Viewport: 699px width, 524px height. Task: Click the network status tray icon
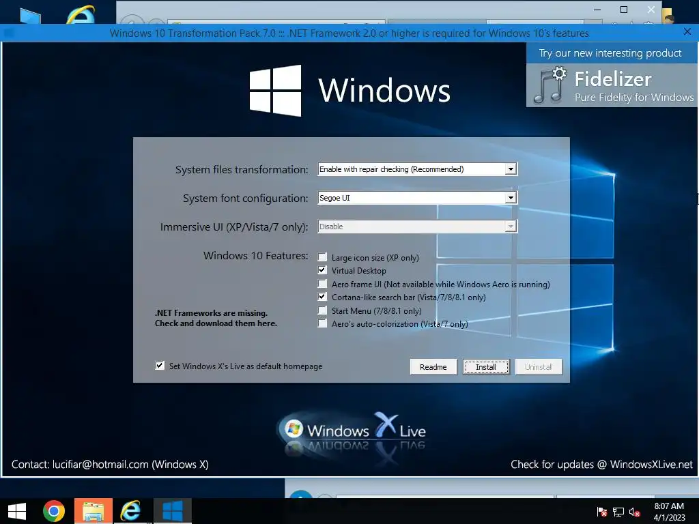point(618,512)
